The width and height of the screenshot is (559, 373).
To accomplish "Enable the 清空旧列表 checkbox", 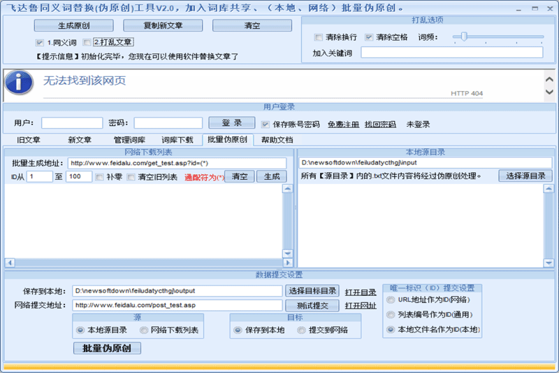I will [x=131, y=177].
